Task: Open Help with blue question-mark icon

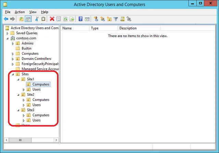Action: [81, 19]
